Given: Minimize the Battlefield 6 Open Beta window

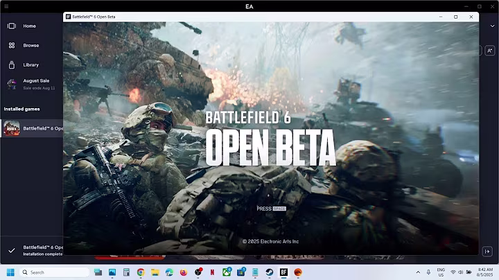Looking at the screenshot, I should coord(441,17).
